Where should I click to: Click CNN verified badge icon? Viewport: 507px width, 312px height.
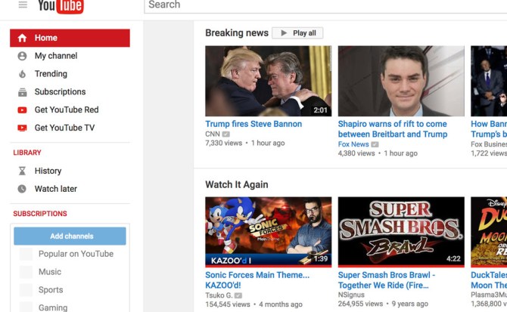226,134
